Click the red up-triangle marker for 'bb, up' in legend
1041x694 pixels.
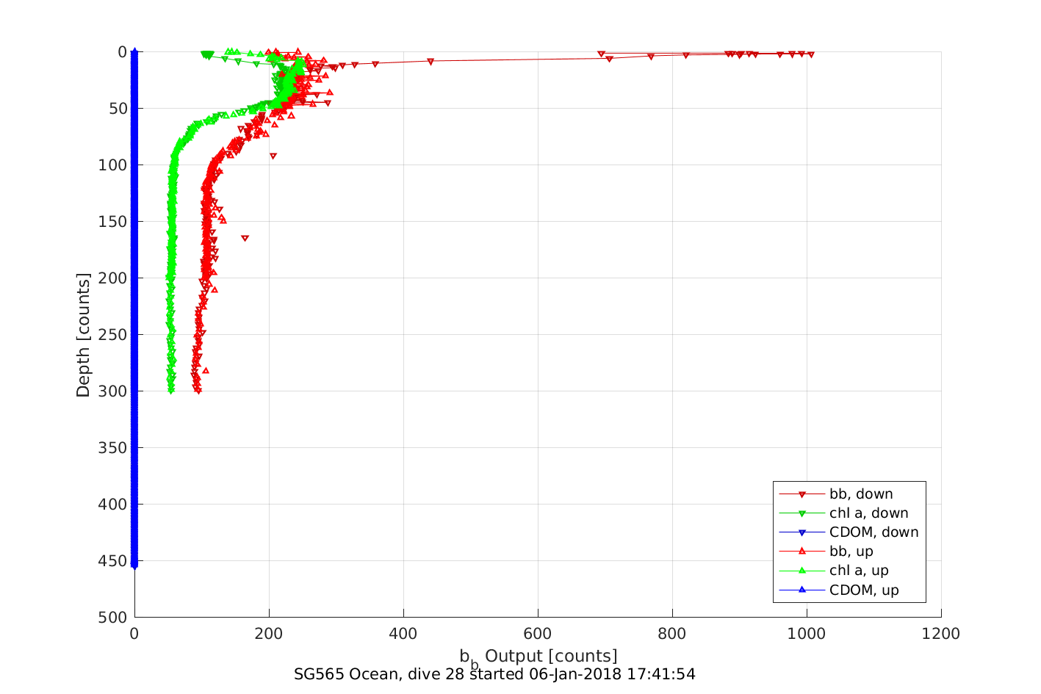(x=802, y=552)
